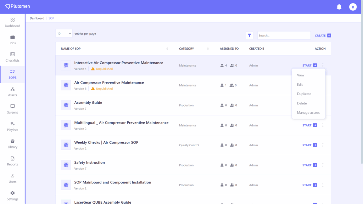363x204 pixels.
Task: Start the Weekly Checks SOP
Action: [x=309, y=145]
